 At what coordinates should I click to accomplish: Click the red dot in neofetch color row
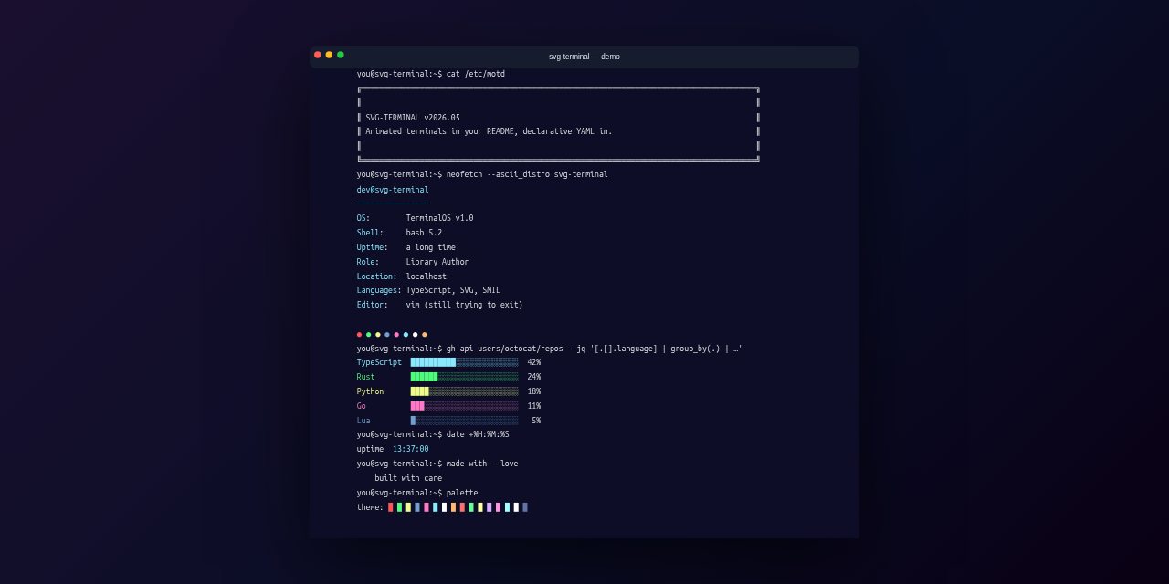tap(359, 335)
